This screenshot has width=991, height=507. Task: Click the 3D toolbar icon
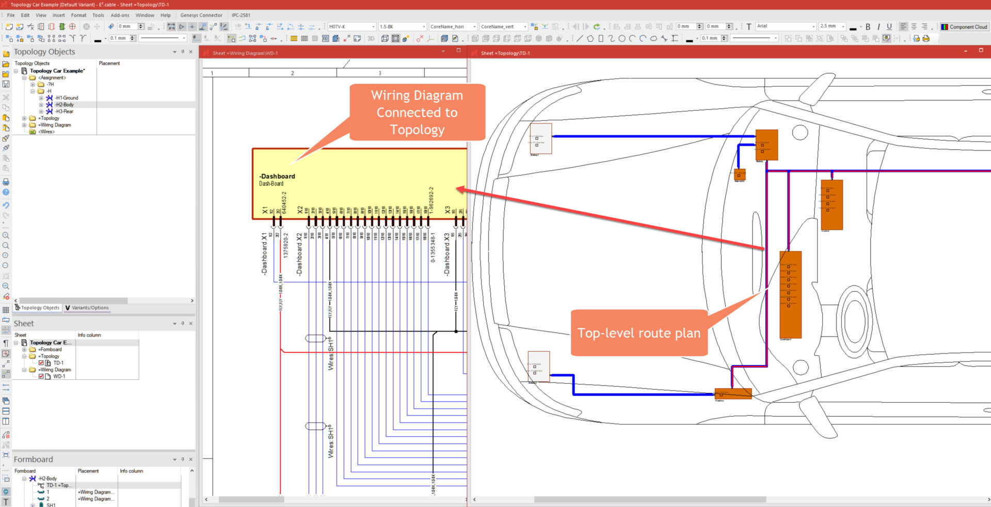pos(371,38)
